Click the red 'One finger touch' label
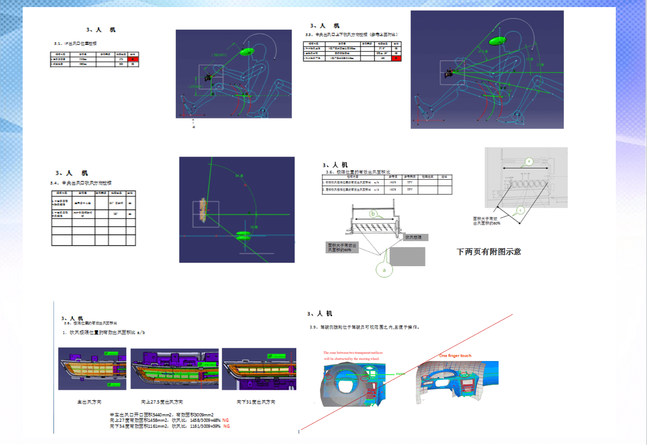Viewport: 647px width, 445px height. click(455, 356)
